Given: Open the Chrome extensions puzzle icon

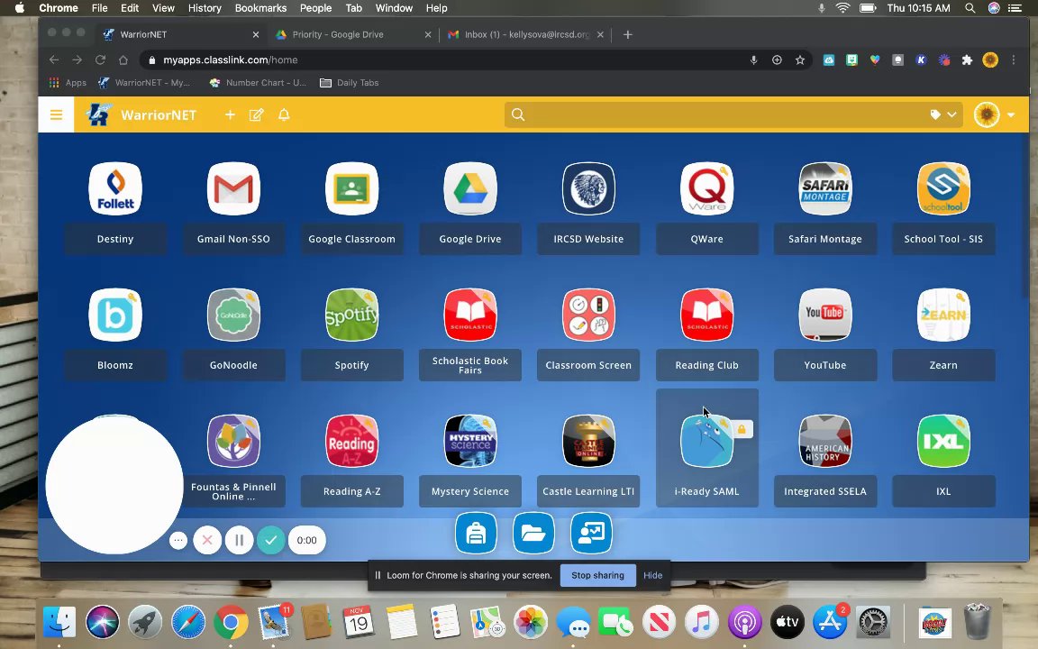Looking at the screenshot, I should tap(967, 59).
